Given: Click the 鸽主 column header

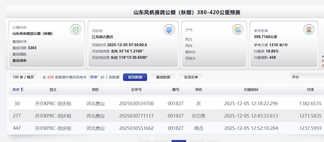Looking at the screenshot, I should pyautogui.click(x=53, y=90).
